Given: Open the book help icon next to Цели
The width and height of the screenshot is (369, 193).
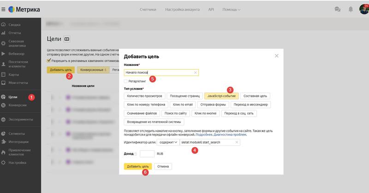Looking at the screenshot, I should click(x=67, y=39).
